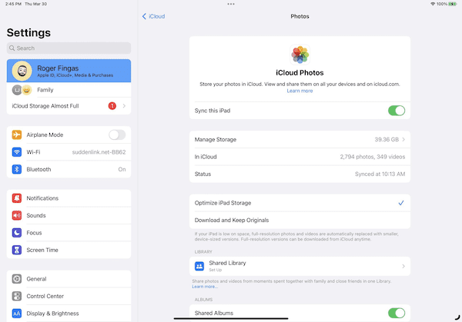Open Screen Time settings row
Viewport: 462px width, 322px height.
pos(69,250)
